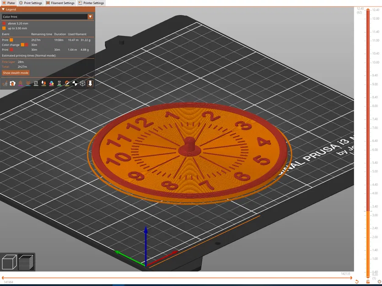Toggle Color changes visibility icon
Screen dimensions: 382x286
pos(52,84)
